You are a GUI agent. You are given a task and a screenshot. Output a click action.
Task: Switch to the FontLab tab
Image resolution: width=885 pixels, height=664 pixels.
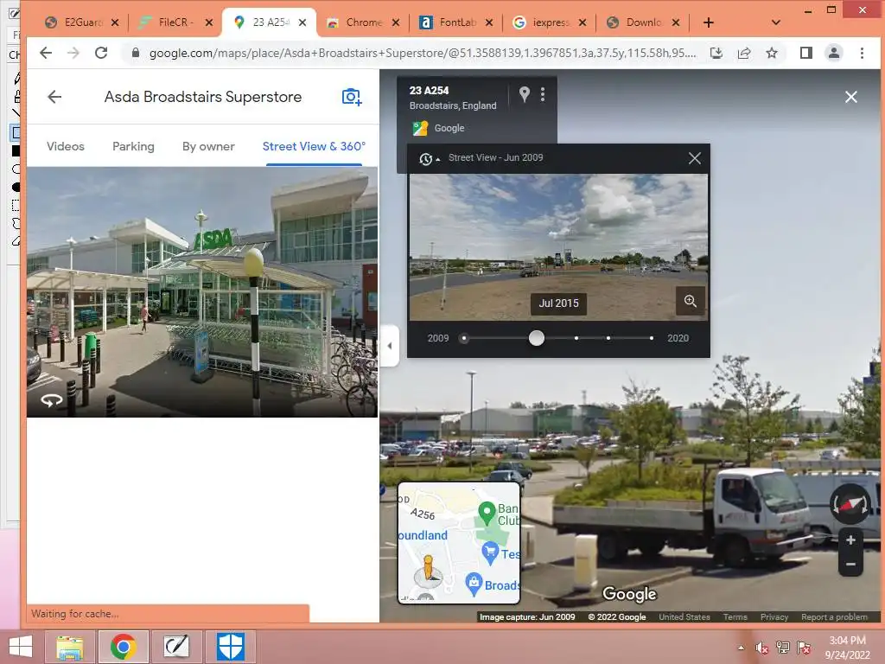click(x=456, y=22)
